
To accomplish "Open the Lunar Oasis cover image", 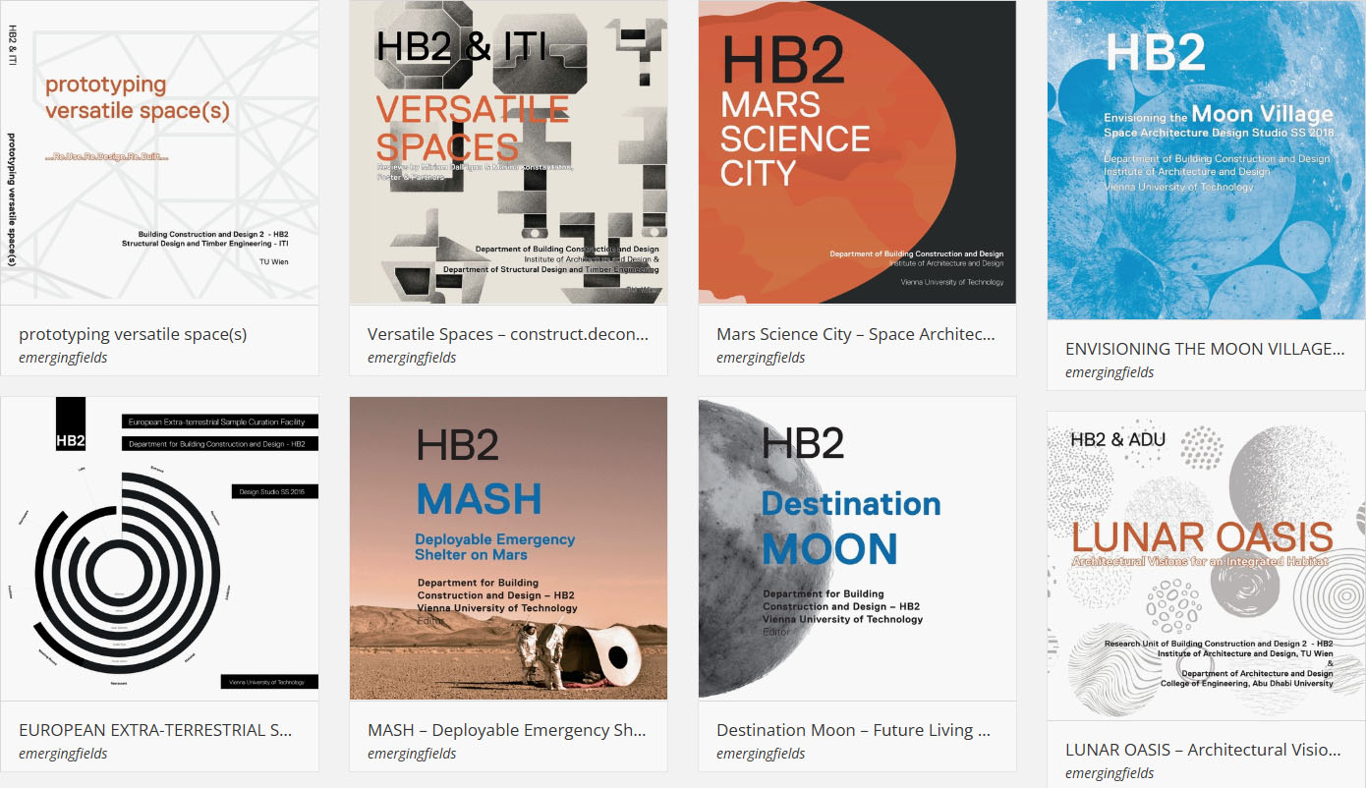I will [x=1206, y=565].
